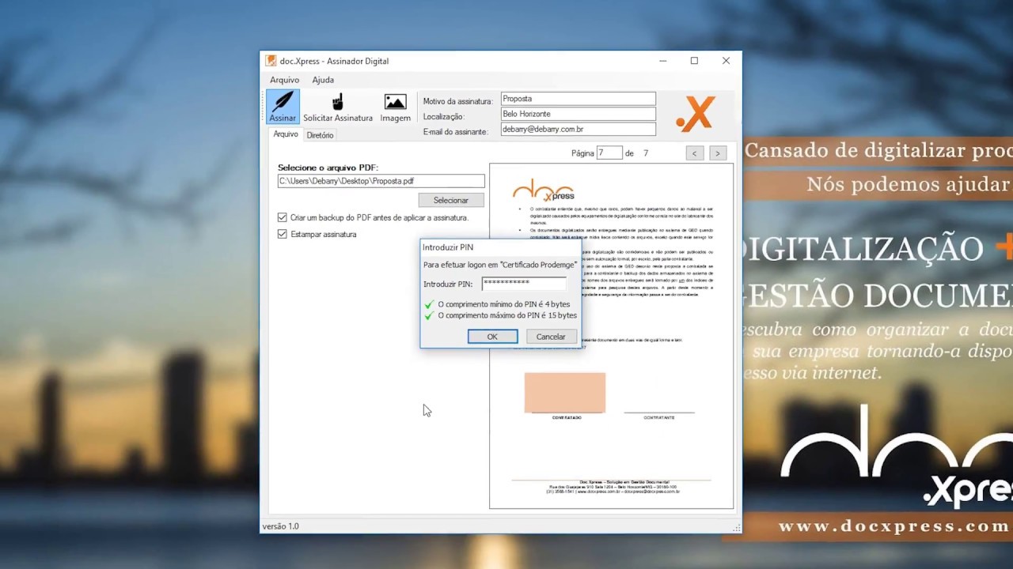Viewport: 1013px width, 569px height.
Task: Click the 'Selecione o arquivo PDF:' label
Action: coord(328,168)
